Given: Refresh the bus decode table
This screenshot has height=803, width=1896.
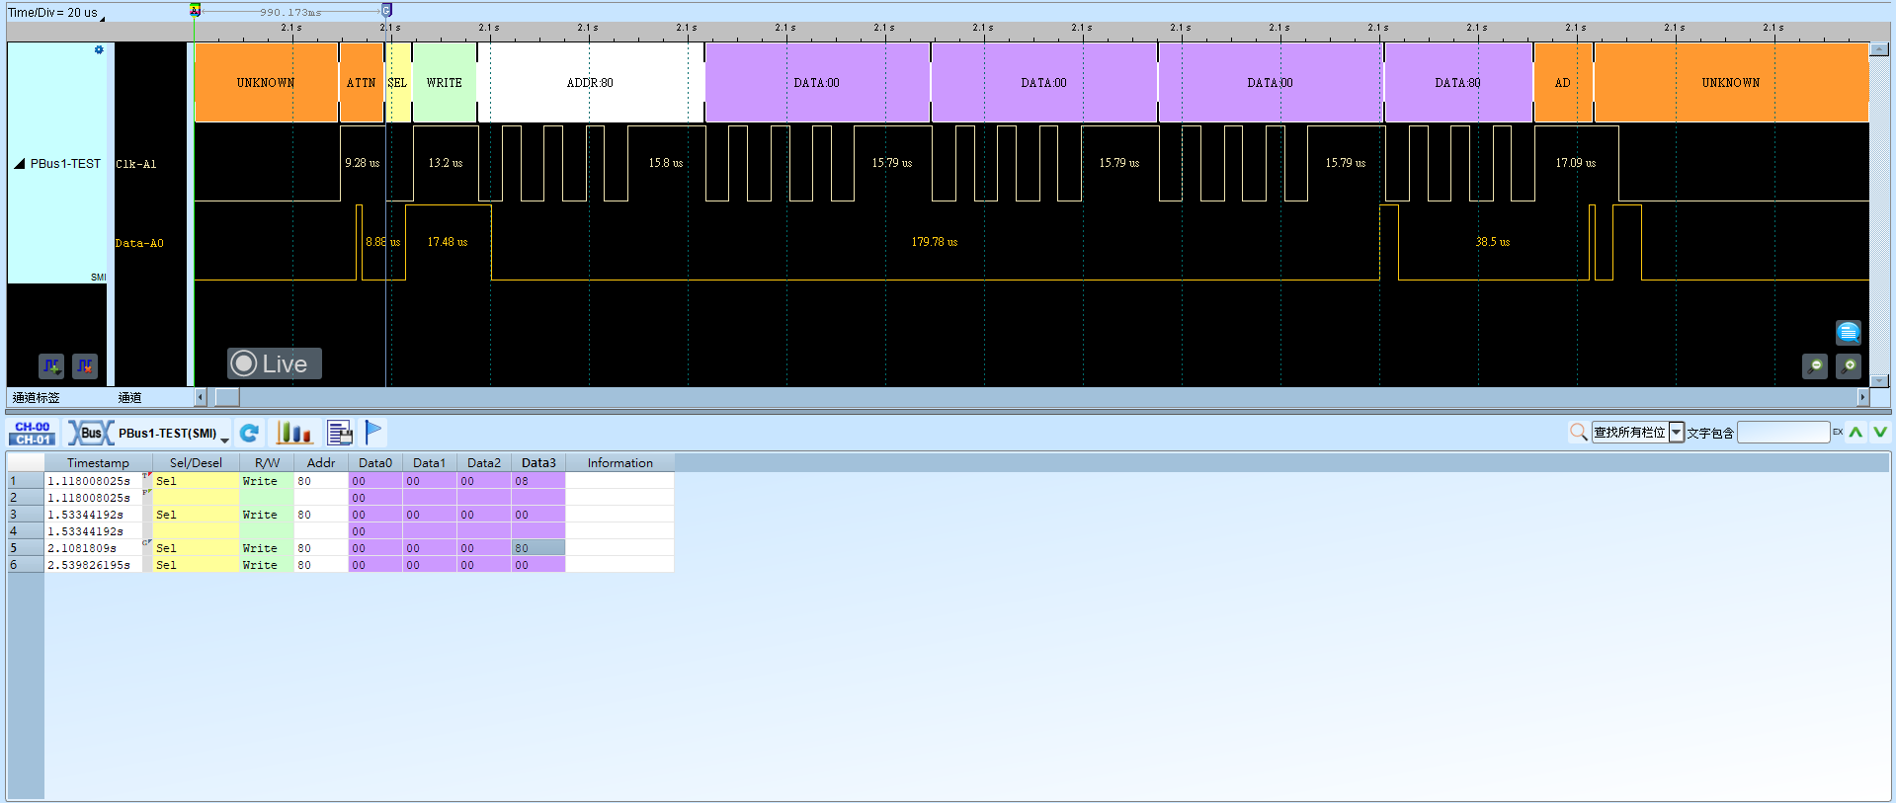Looking at the screenshot, I should click(x=249, y=433).
